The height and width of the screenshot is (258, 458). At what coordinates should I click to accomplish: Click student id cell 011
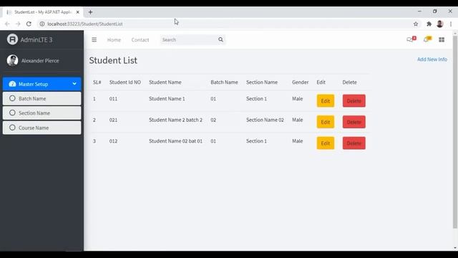tap(113, 99)
